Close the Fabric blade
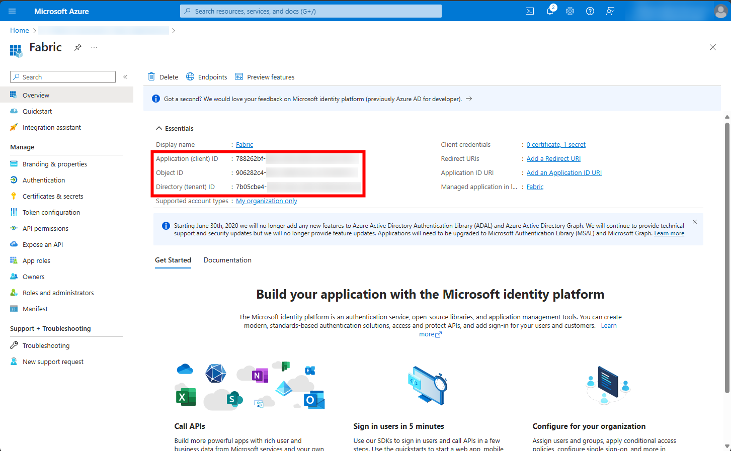 [x=713, y=47]
